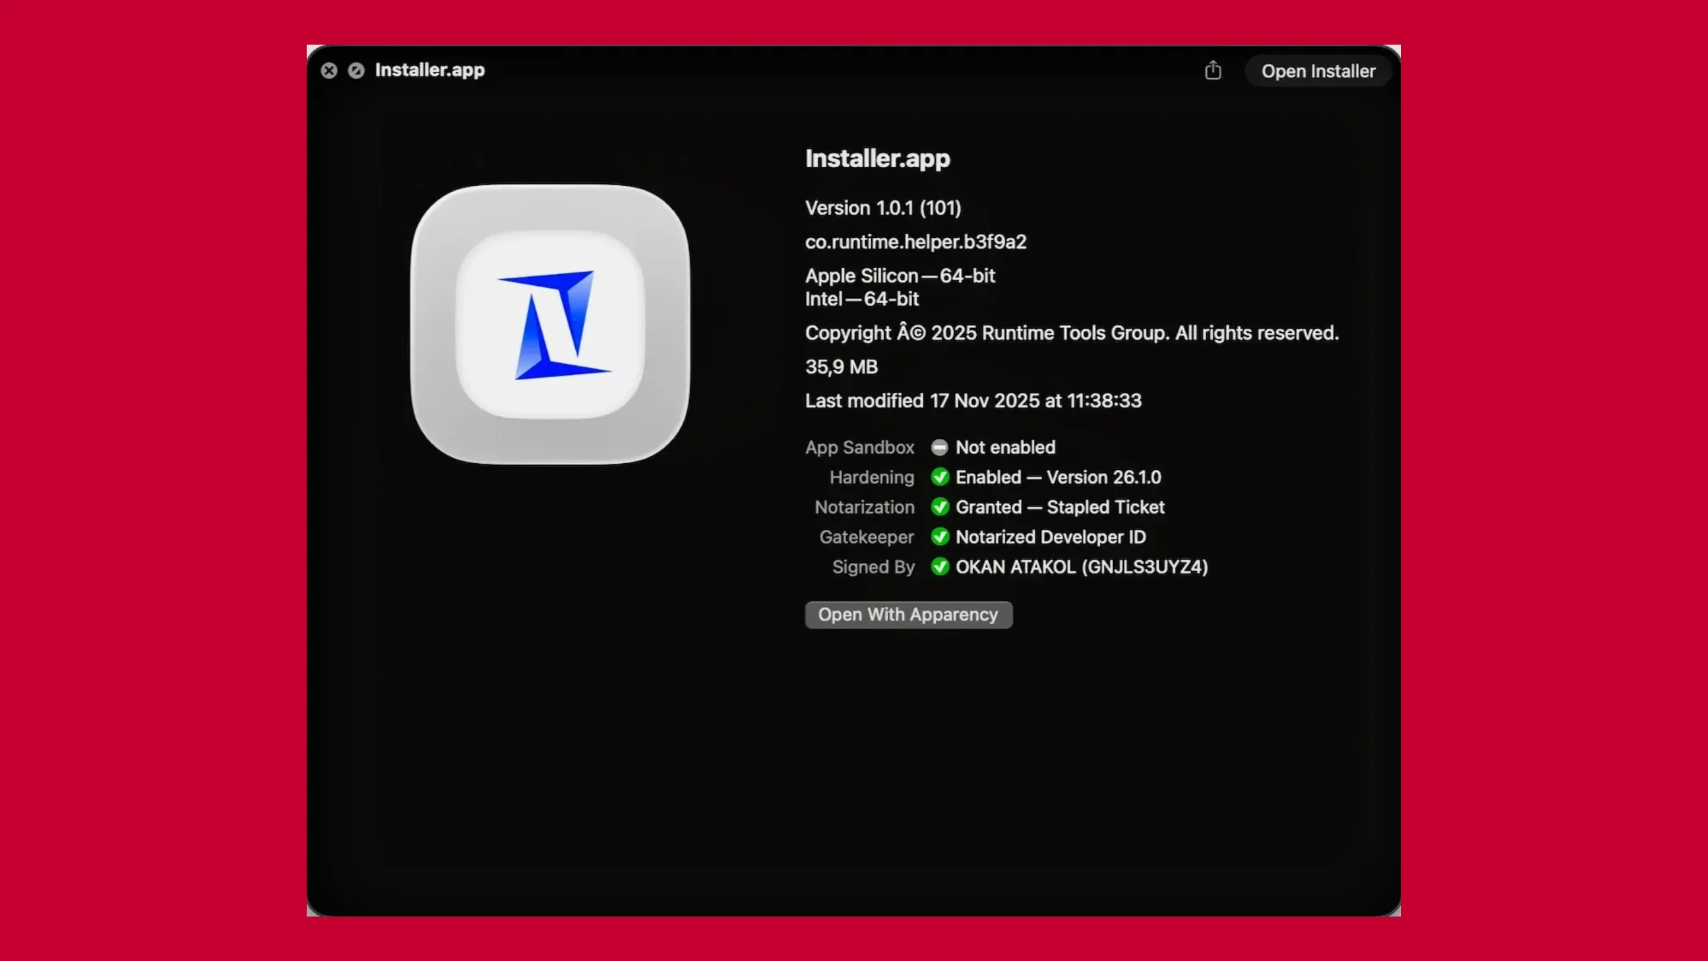Expand the Gatekeeper assessment details
1708x961 pixels.
tap(1050, 537)
